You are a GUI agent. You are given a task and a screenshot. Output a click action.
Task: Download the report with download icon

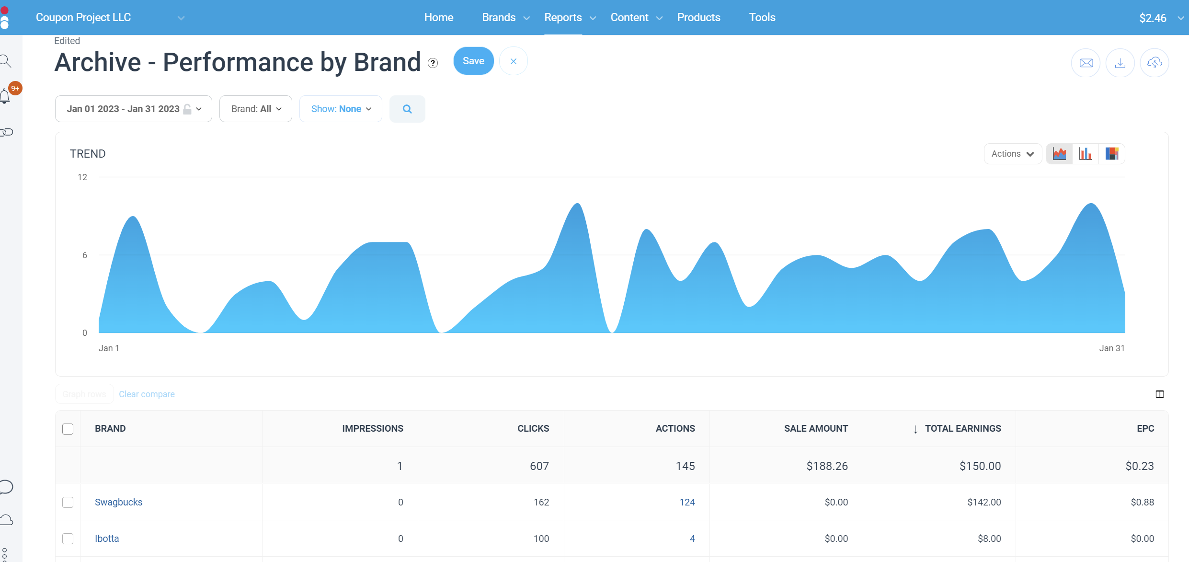click(x=1120, y=63)
